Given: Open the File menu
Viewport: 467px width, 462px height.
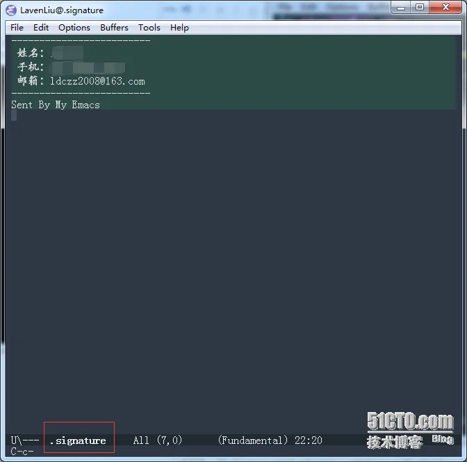Looking at the screenshot, I should [17, 28].
